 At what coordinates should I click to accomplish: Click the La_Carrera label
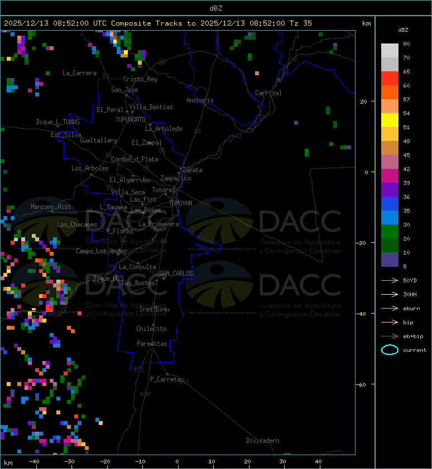click(79, 73)
